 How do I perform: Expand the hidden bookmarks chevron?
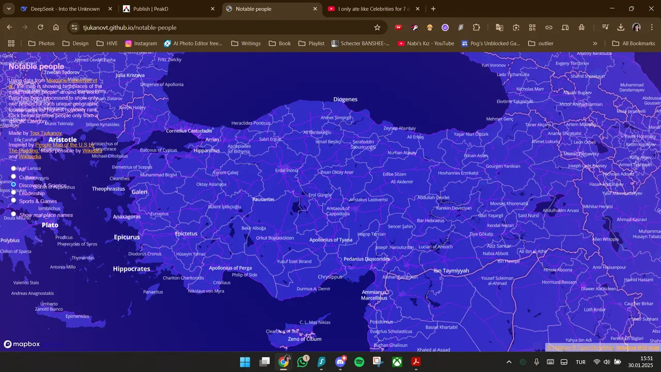(x=595, y=43)
